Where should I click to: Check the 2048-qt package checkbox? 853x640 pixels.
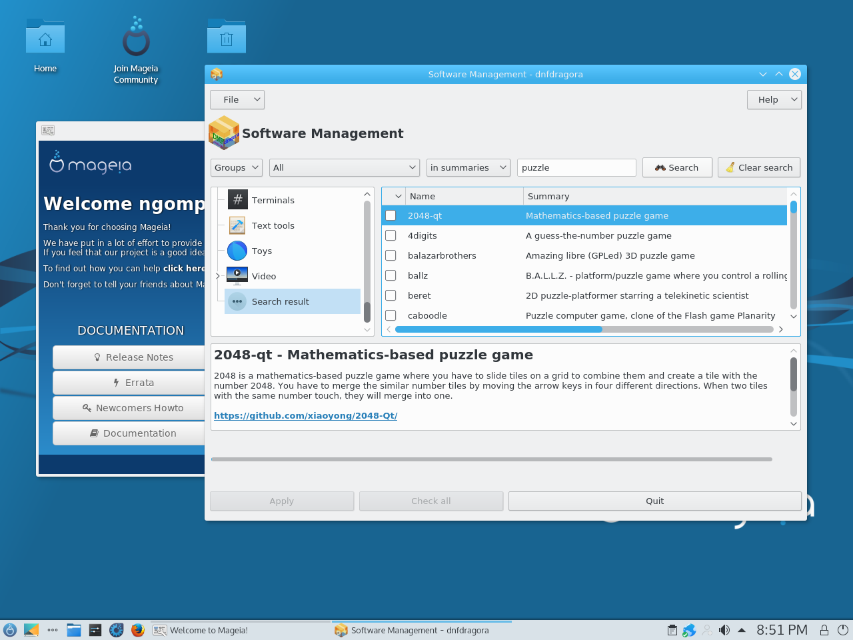(391, 215)
